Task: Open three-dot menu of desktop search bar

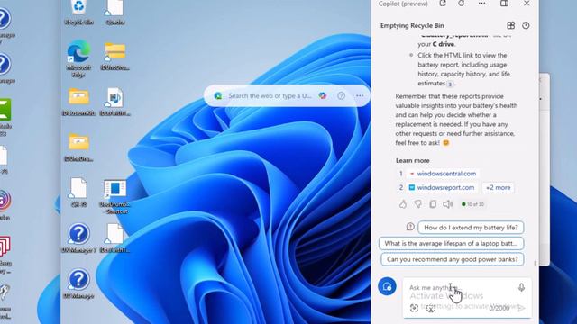Action: pos(360,96)
